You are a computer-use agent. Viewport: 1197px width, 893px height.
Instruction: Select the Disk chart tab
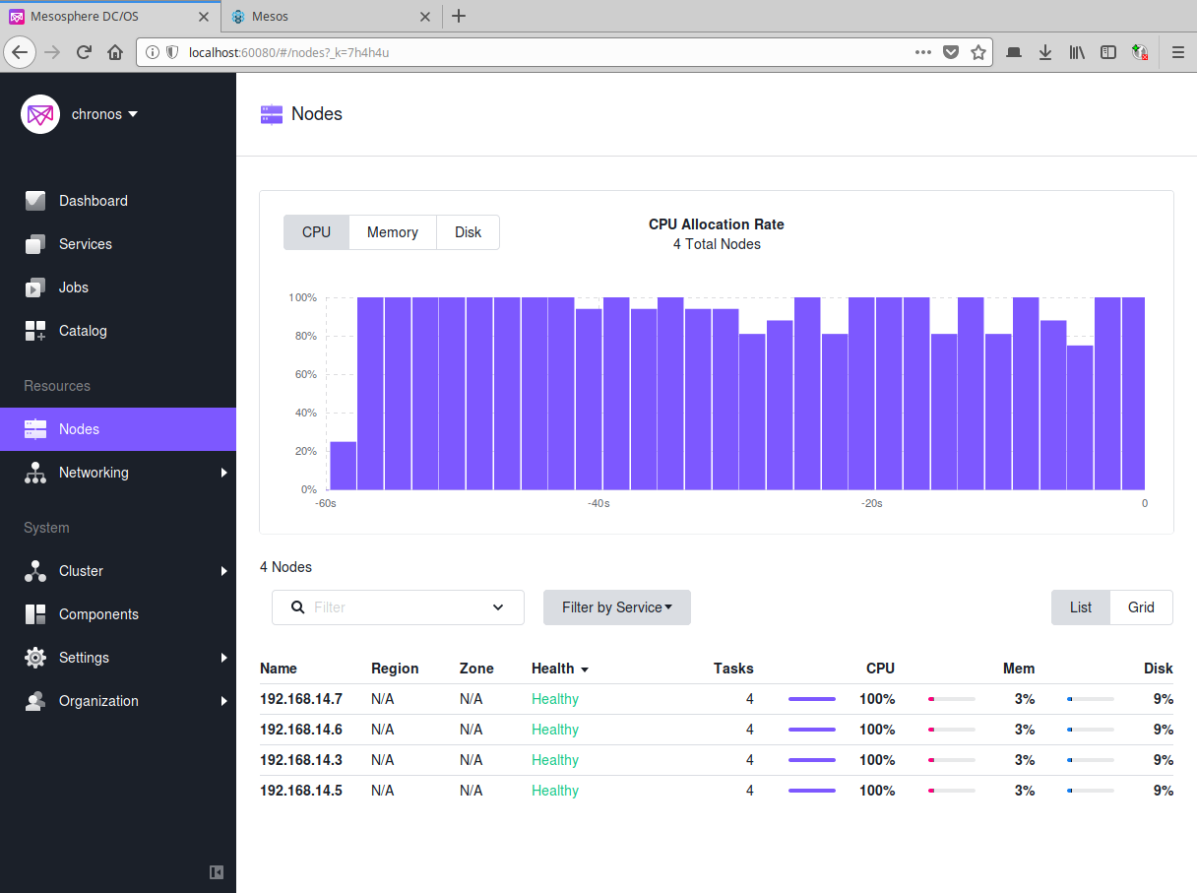(469, 232)
